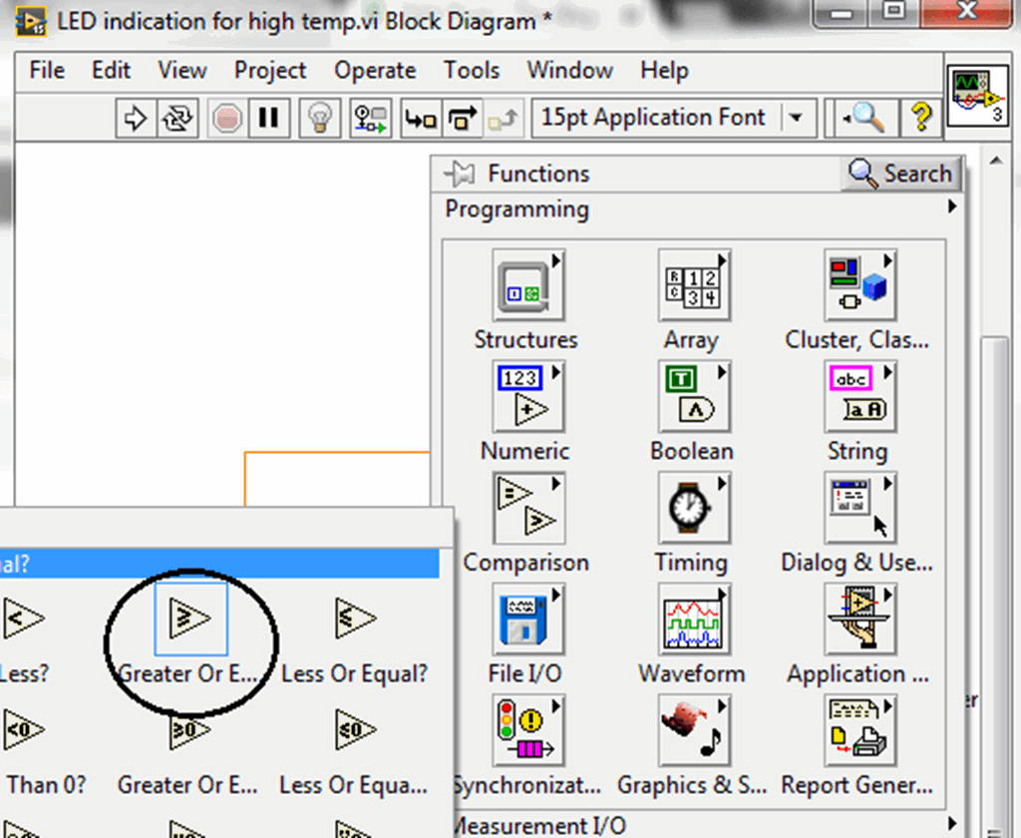Open the Graphics & Sound palette
1021x838 pixels.
pyautogui.click(x=692, y=729)
